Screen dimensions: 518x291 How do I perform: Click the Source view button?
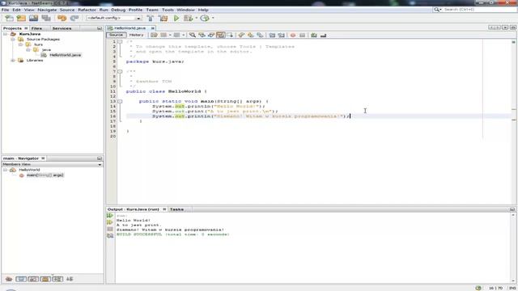coord(116,35)
